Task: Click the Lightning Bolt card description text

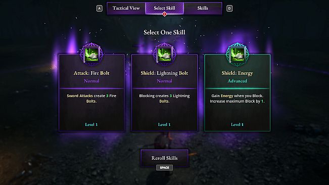Action: pos(164,99)
